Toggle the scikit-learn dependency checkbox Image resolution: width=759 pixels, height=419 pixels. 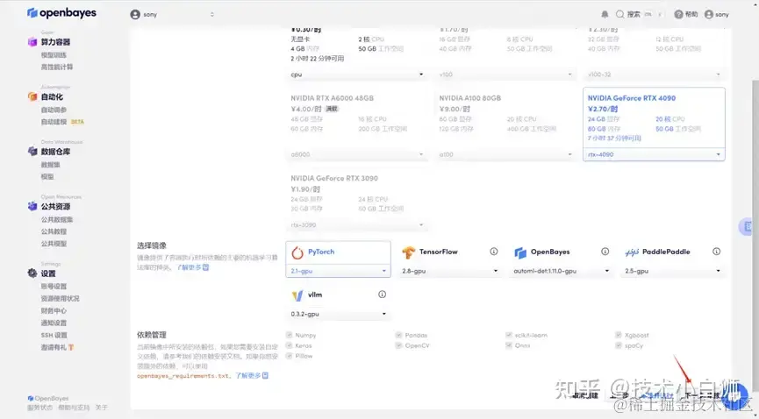[509, 335]
